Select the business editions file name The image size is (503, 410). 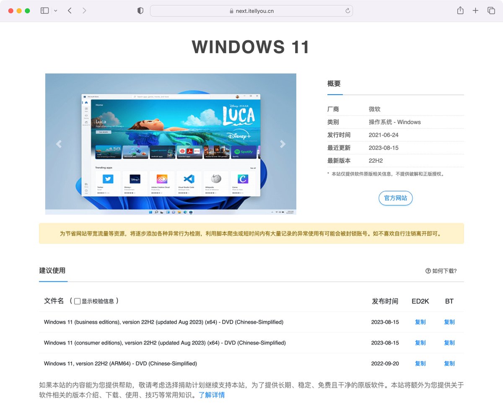coord(163,322)
